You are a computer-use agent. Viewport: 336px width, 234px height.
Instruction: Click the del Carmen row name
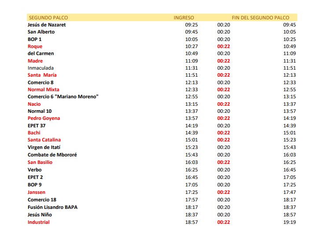click(x=41, y=54)
